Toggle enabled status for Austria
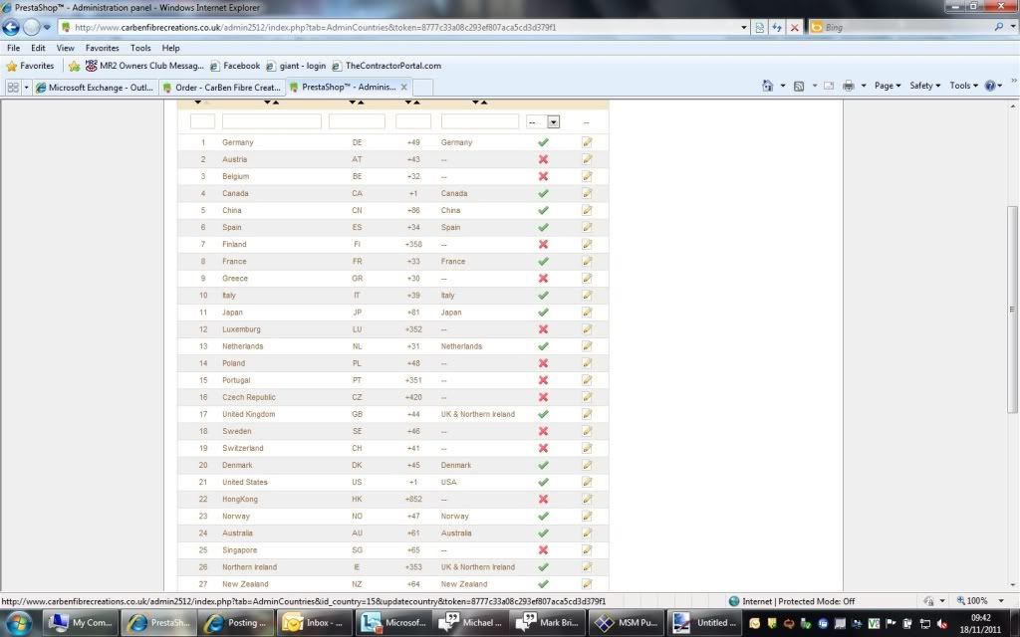Viewport: 1020px width, 637px height. pos(543,159)
